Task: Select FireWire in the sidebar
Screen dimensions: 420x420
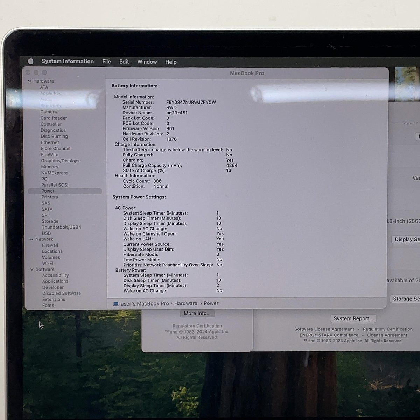Action: [50, 155]
